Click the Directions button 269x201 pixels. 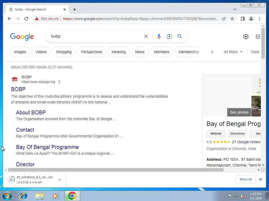coord(237,133)
